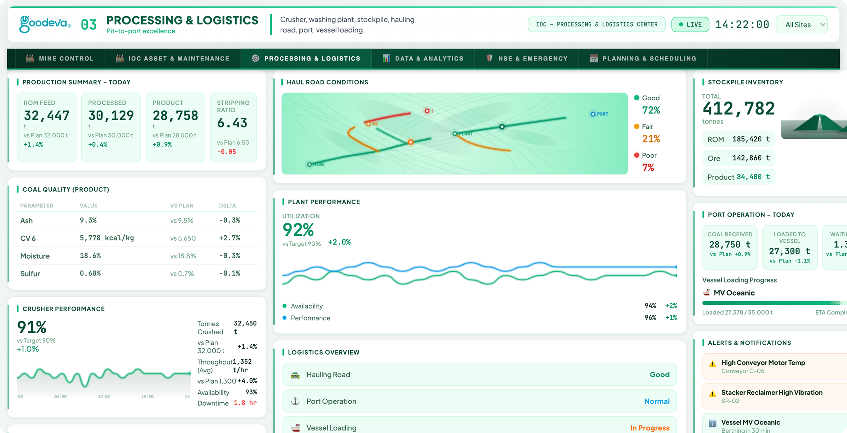Click the Performance legend blue dot

click(x=284, y=318)
